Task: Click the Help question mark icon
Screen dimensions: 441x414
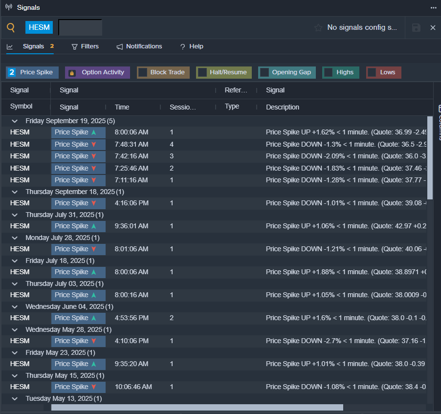Action: click(182, 46)
